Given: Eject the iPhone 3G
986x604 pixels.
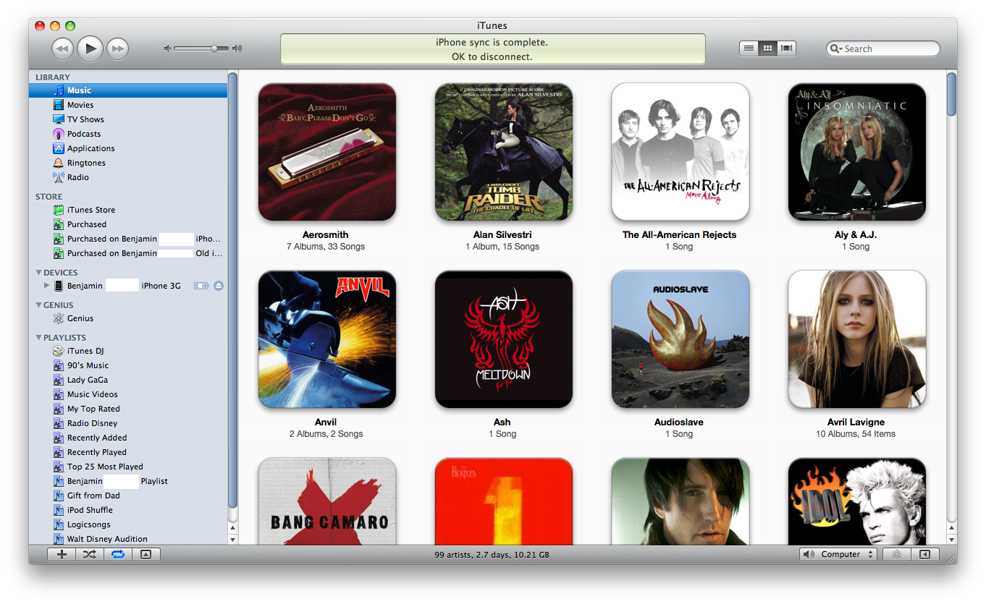Looking at the screenshot, I should (x=219, y=286).
